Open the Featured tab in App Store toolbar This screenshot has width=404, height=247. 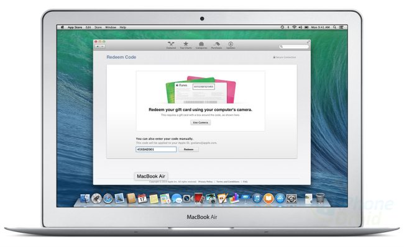(171, 45)
